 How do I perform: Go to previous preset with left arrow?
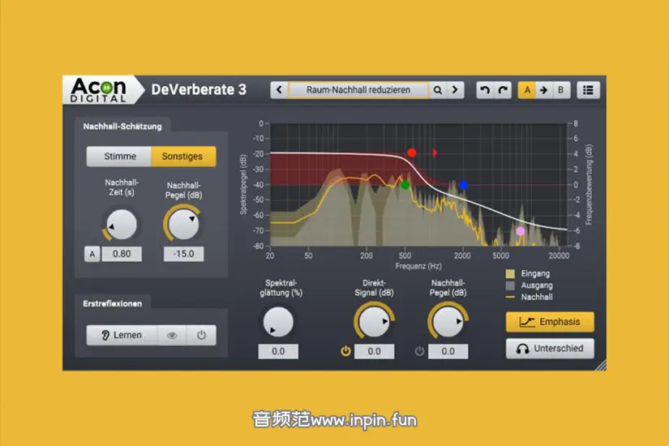coord(279,90)
